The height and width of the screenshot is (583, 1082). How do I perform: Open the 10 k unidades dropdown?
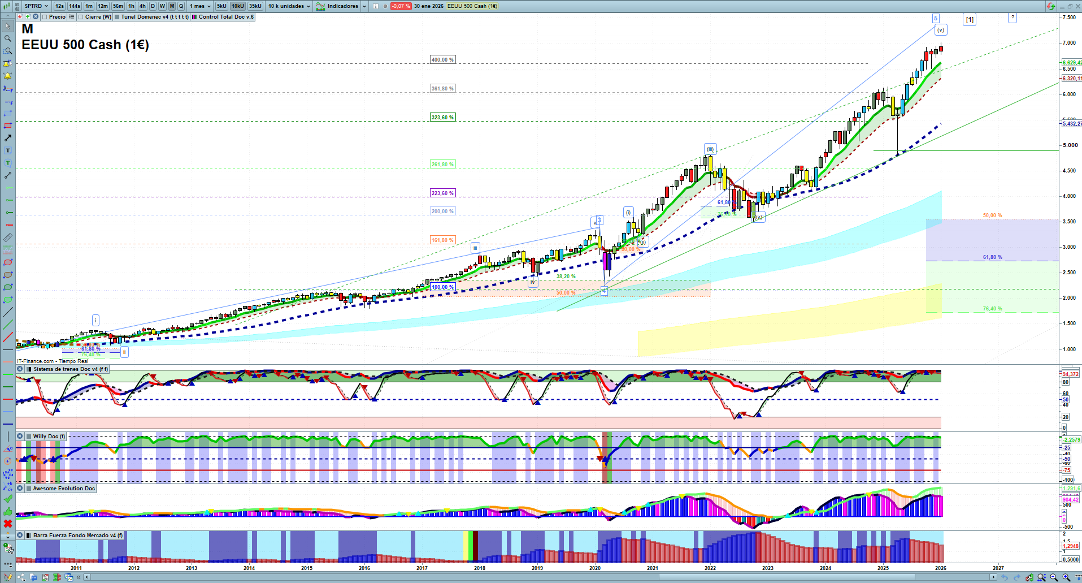pyautogui.click(x=289, y=6)
